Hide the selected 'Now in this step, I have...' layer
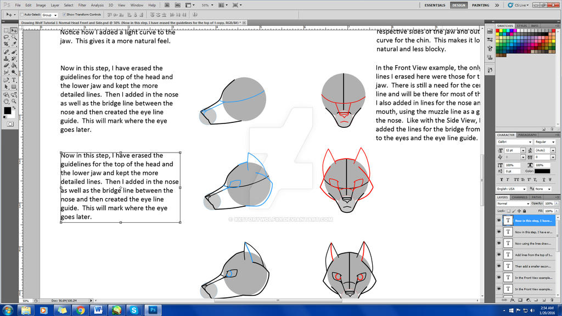This screenshot has width=562, height=316. tap(499, 221)
